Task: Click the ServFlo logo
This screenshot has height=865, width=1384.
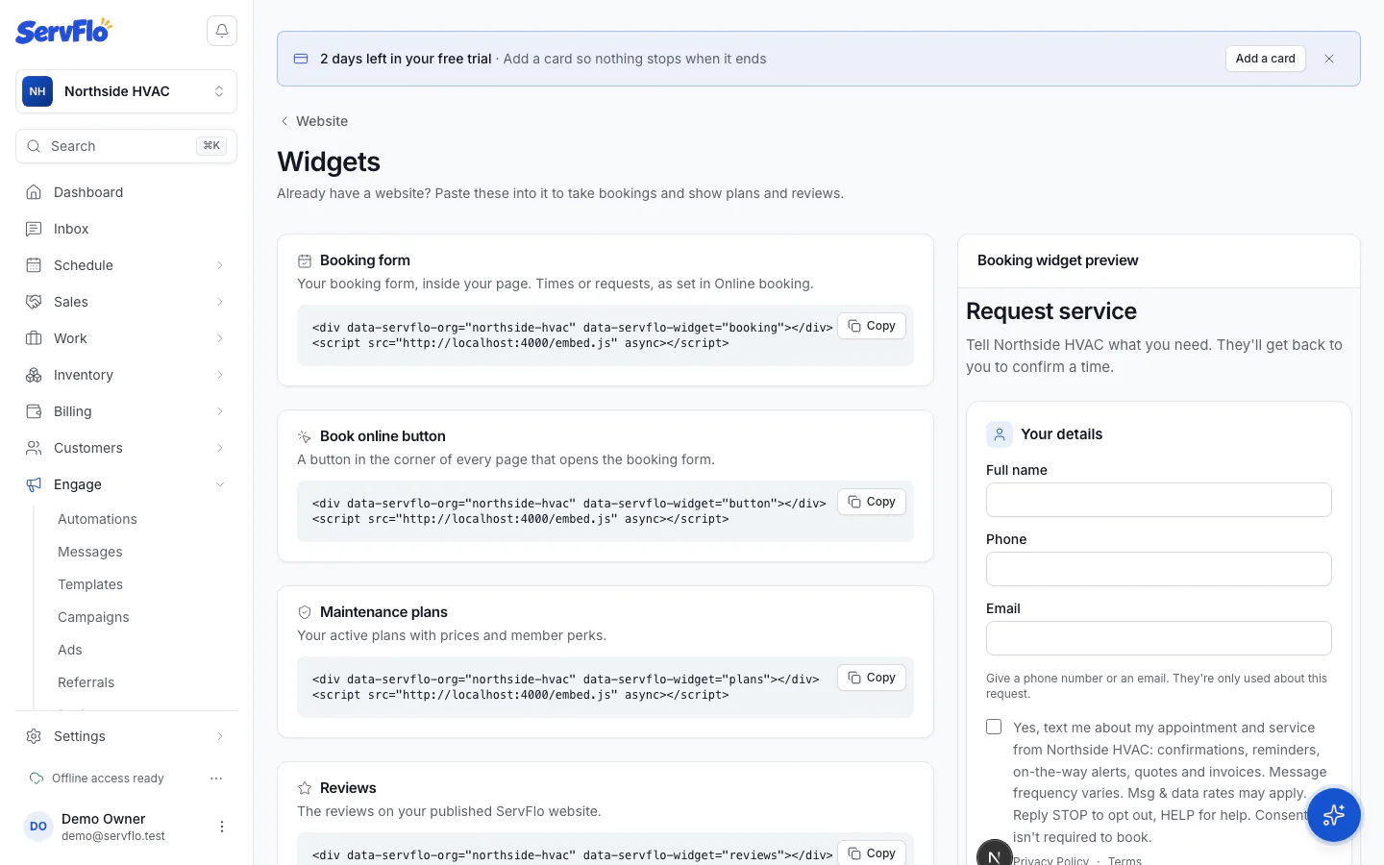Action: (x=63, y=31)
